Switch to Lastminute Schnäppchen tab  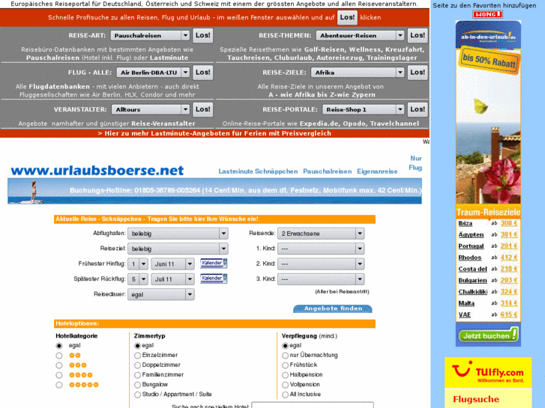click(x=258, y=171)
